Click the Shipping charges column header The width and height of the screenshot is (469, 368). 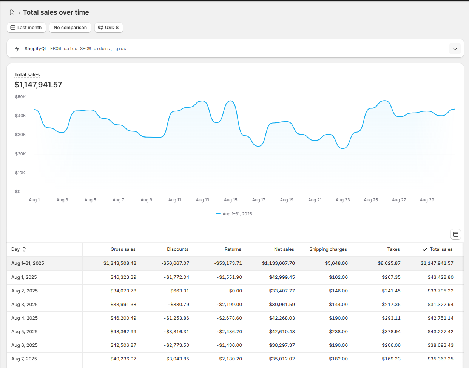click(328, 249)
